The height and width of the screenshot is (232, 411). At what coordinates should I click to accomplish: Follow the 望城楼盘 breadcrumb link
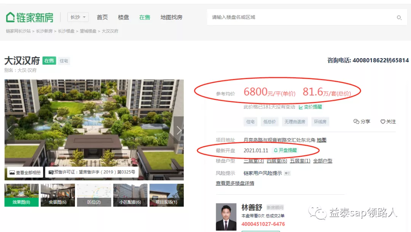pos(88,31)
